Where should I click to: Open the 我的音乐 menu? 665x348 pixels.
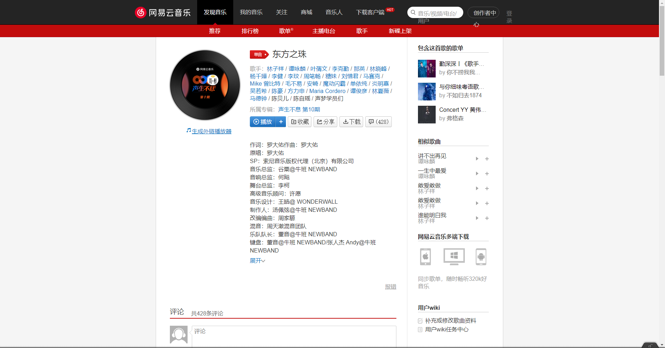point(251,12)
